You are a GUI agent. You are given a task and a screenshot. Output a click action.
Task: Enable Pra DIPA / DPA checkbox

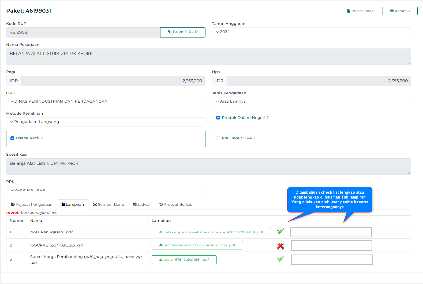pyautogui.click(x=218, y=138)
